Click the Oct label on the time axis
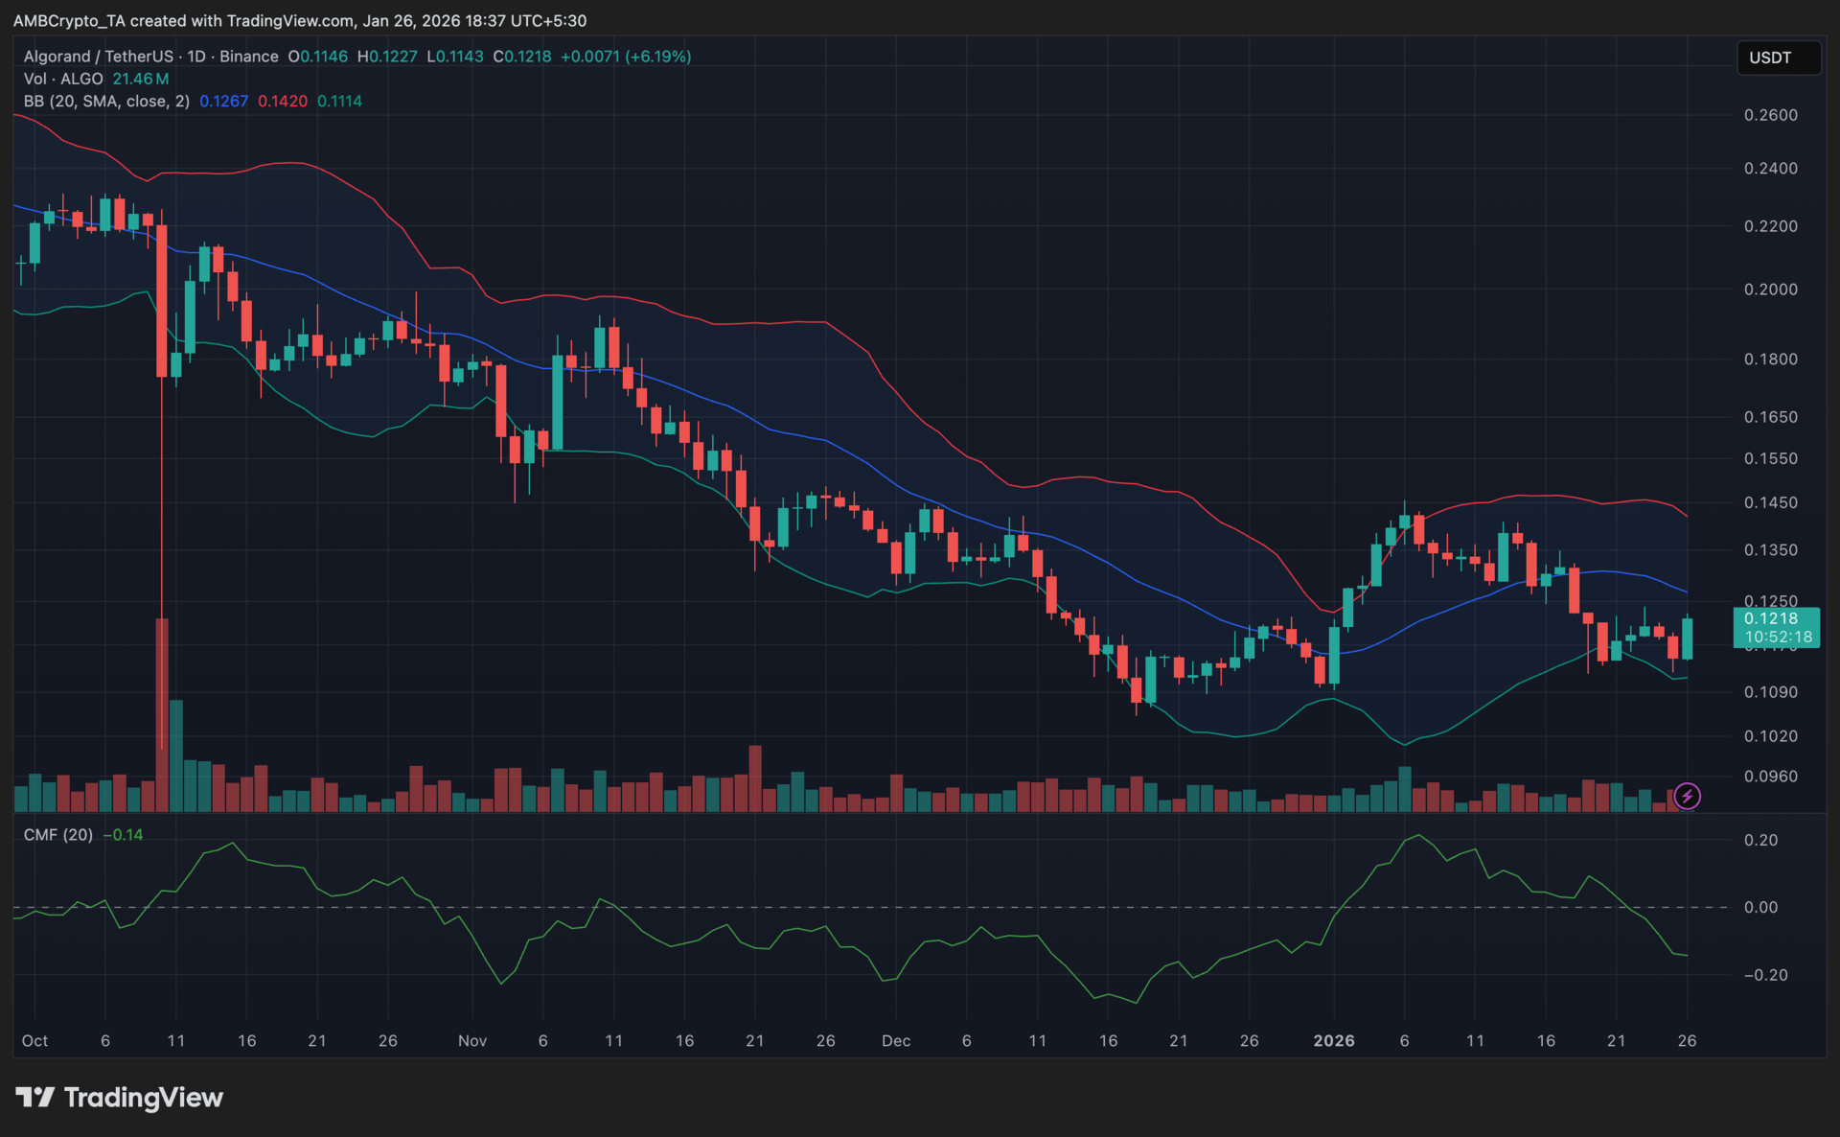The height and width of the screenshot is (1137, 1840). pos(34,1040)
